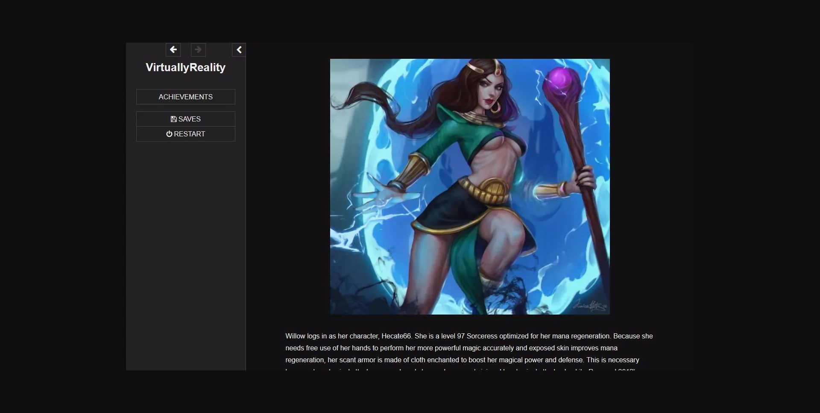This screenshot has width=820, height=413.
Task: Click the empty sidebar area below Restart
Action: pyautogui.click(x=185, y=256)
